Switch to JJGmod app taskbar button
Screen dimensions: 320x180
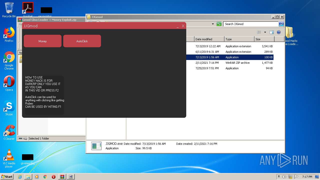[71, 177]
